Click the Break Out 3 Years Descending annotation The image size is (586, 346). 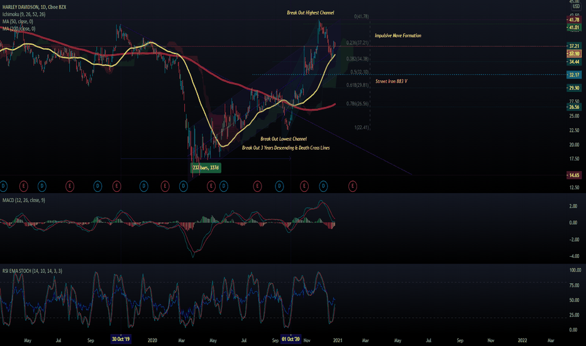click(286, 148)
